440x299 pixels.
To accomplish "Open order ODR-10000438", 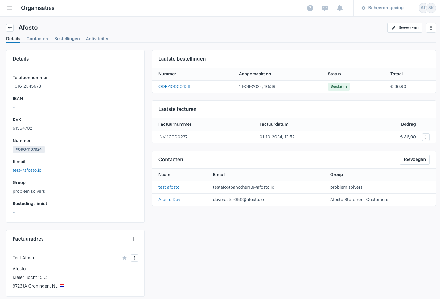I will (x=174, y=87).
